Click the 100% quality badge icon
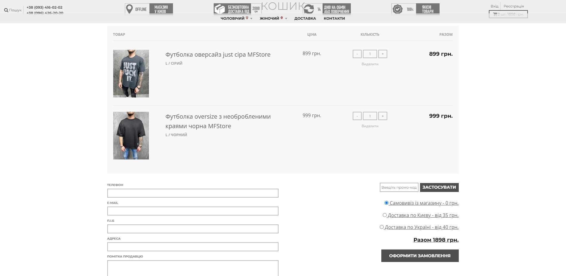Screen dimensions: 566x276 point(397,9)
